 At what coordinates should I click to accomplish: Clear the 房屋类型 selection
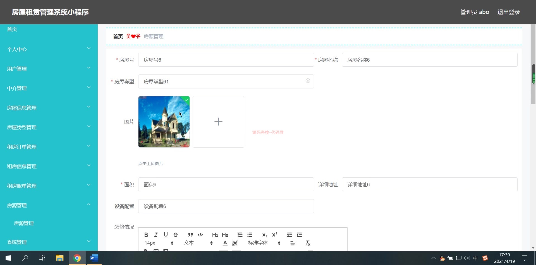click(308, 81)
